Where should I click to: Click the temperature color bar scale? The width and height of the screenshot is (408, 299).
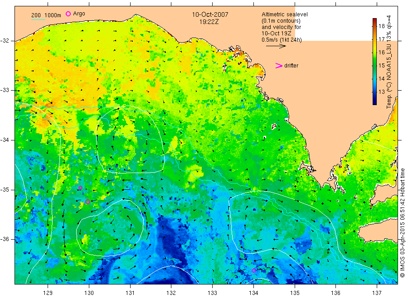(x=374, y=62)
